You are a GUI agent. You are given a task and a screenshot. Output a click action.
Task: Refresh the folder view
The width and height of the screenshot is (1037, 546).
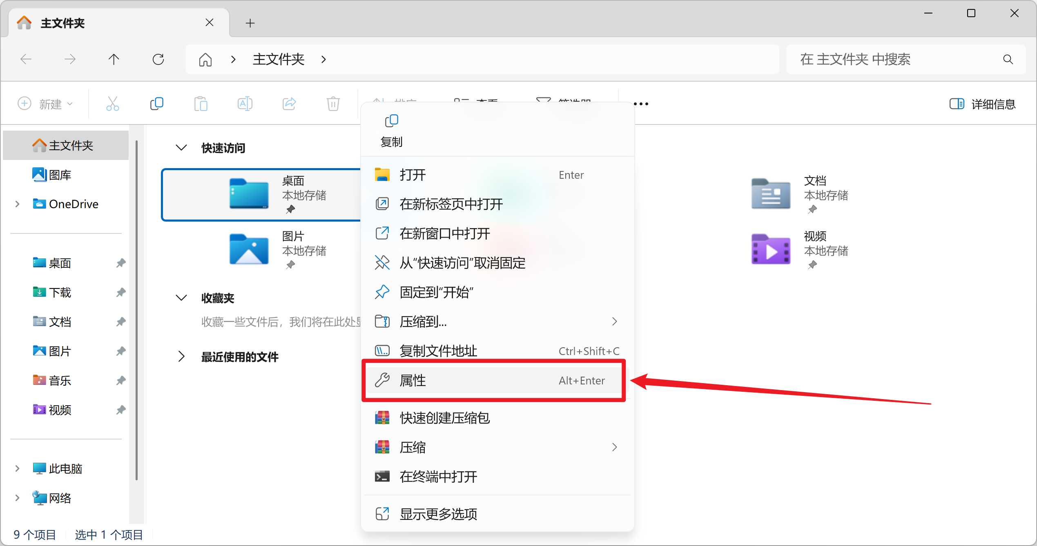point(158,59)
